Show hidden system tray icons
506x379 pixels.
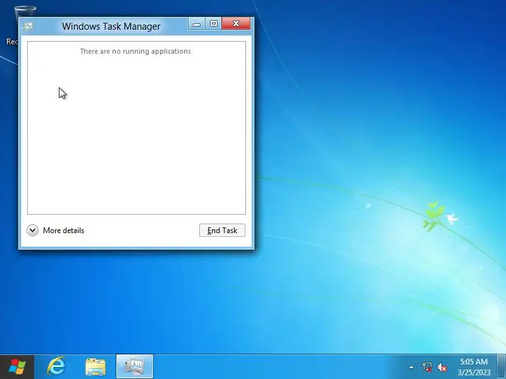pos(412,367)
